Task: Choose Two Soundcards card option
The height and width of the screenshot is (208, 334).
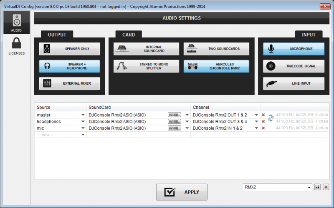Action: tap(216, 49)
